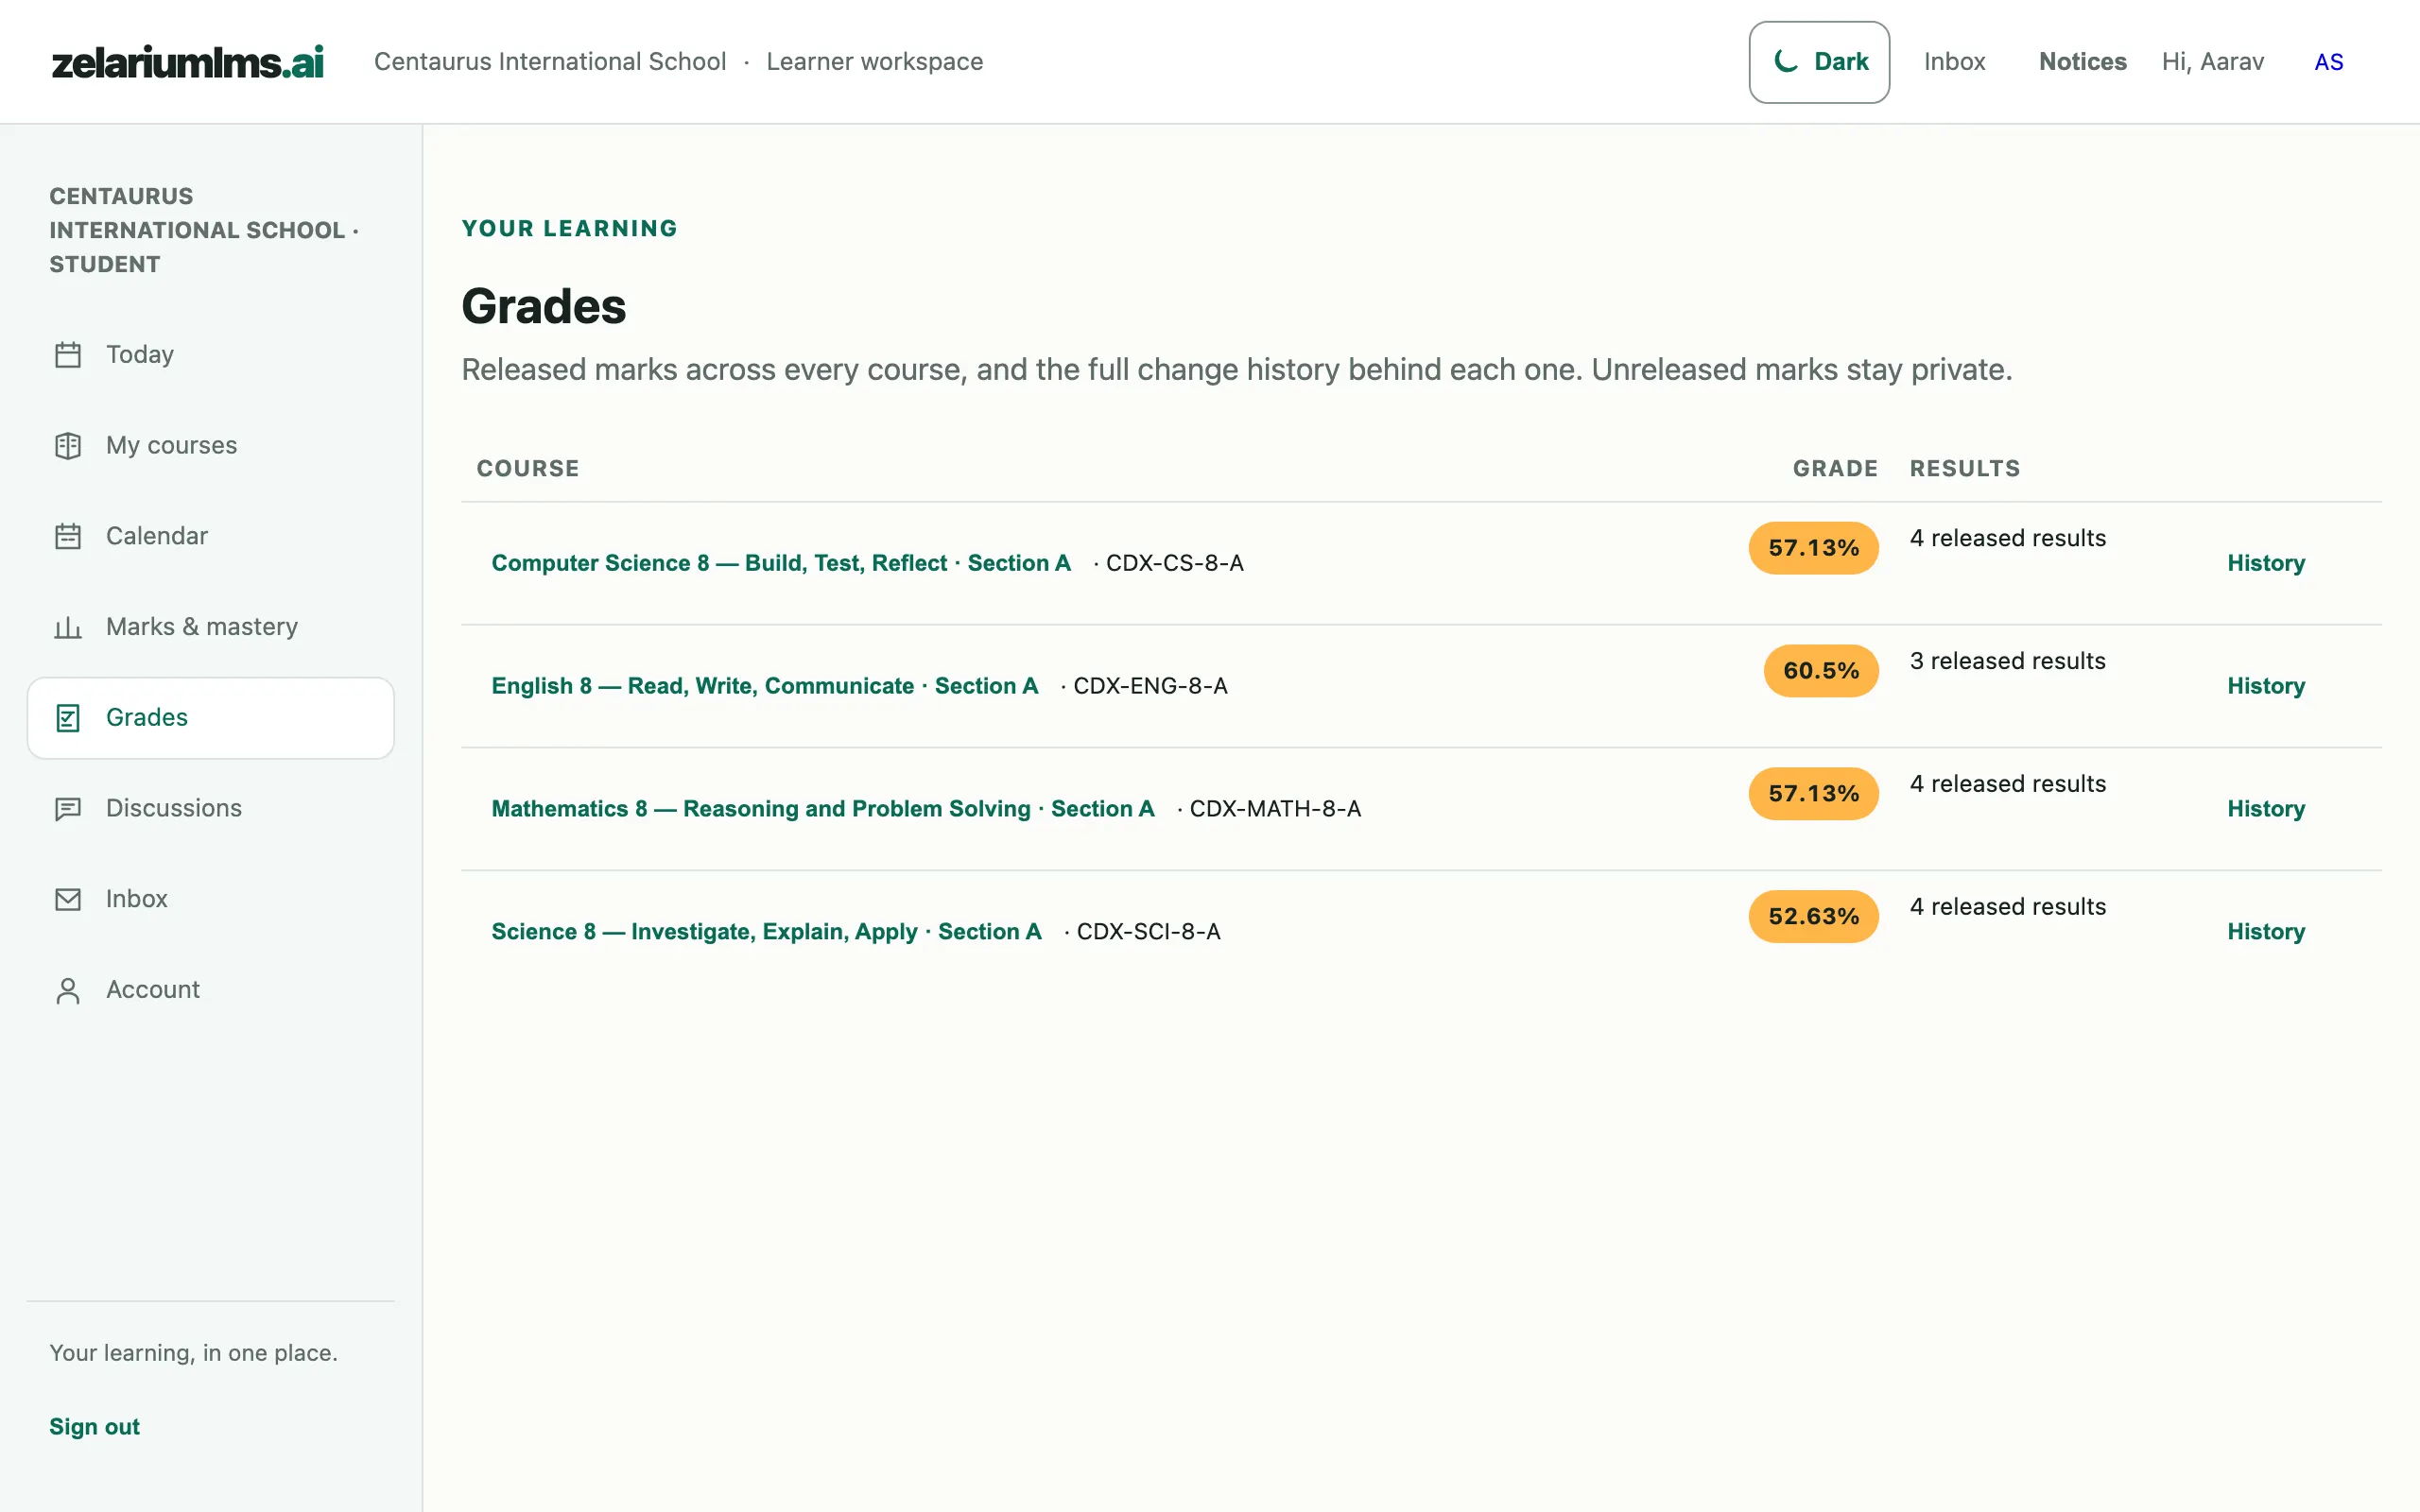Image resolution: width=2420 pixels, height=1512 pixels.
Task: Click the CDX-SCI-8-A course code
Action: [1148, 932]
